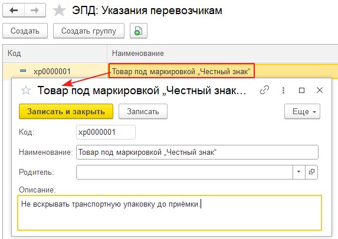This screenshot has width=338, height=239.
Task: Open the three-dot menu in dialog header
Action: (283, 90)
